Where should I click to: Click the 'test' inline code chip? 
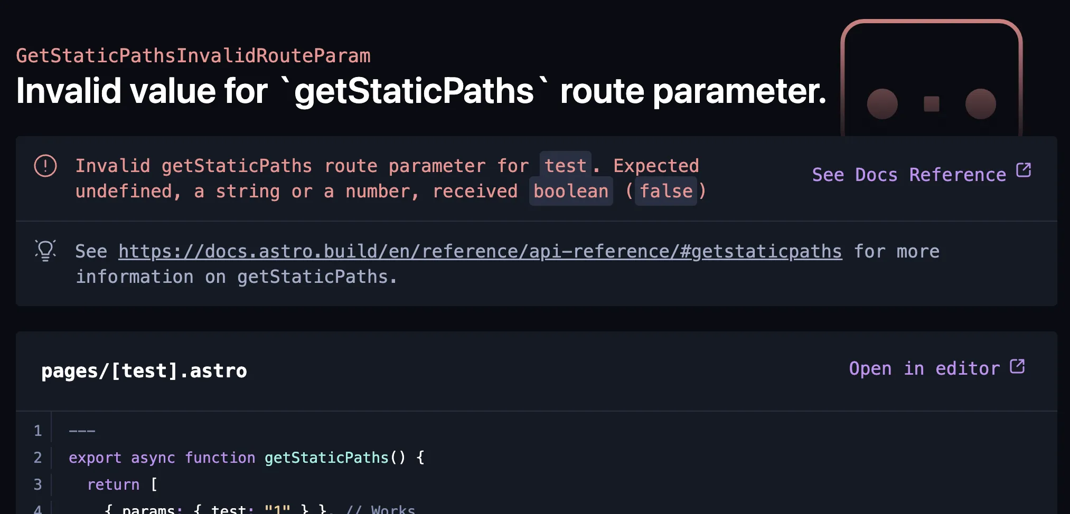pyautogui.click(x=565, y=166)
